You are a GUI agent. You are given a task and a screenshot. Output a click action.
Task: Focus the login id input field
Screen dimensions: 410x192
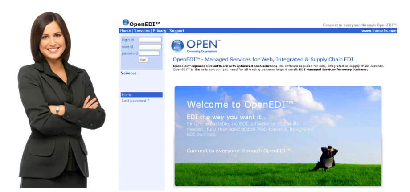[x=150, y=40]
